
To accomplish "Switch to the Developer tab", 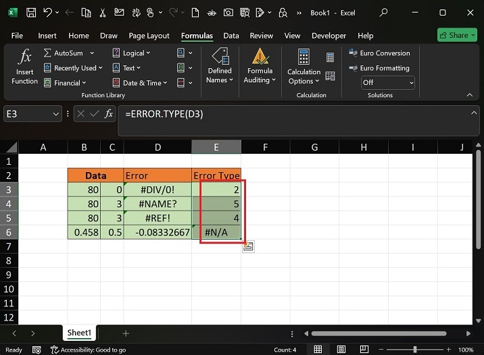I will click(327, 36).
